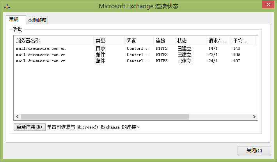The width and height of the screenshot is (277, 162).
Task: Click the 14/1 requests value
Action: pyautogui.click(x=213, y=48)
